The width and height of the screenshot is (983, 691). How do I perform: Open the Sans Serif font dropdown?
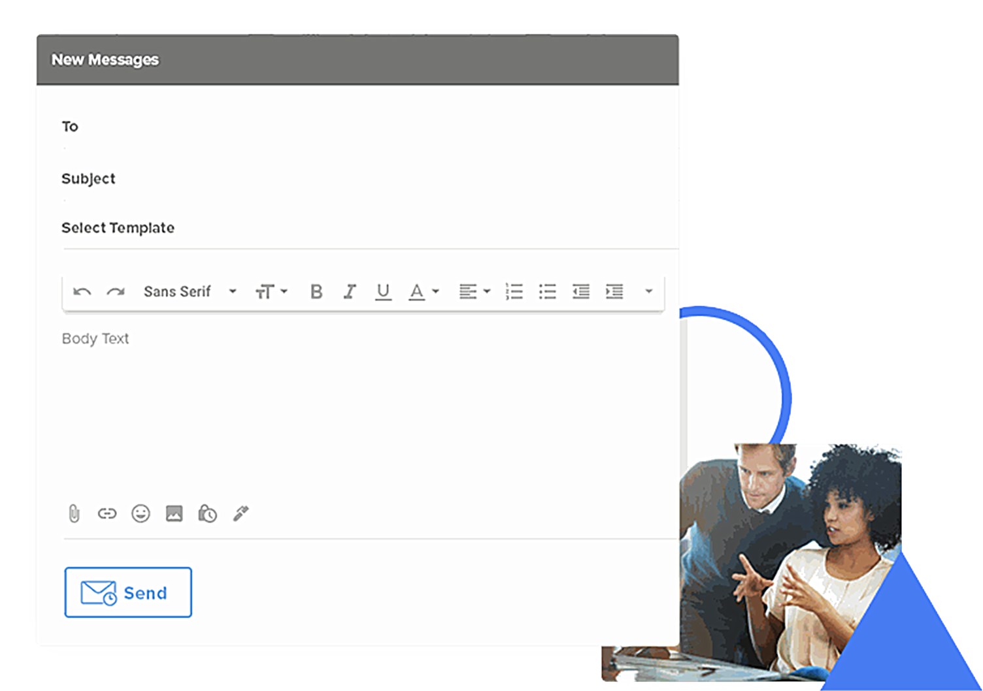click(190, 291)
